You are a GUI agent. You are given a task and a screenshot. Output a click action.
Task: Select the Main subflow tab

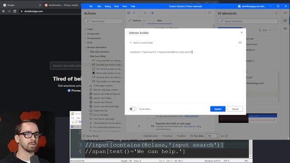(x=159, y=20)
